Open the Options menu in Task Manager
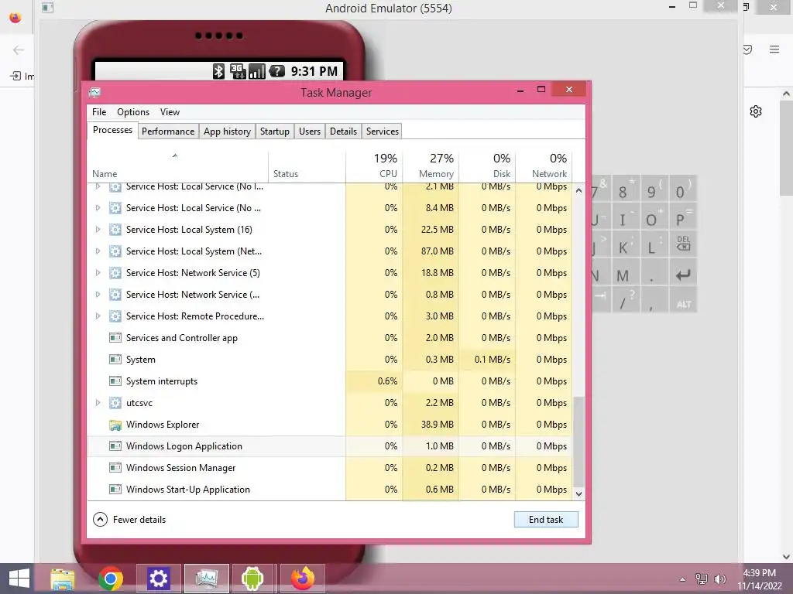 click(x=133, y=112)
